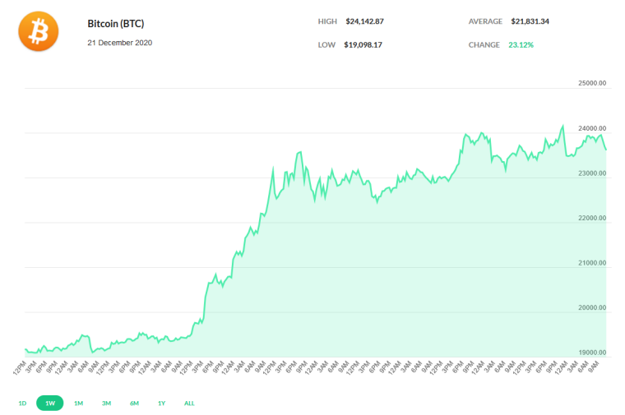This screenshot has height=415, width=625.
Task: Click the AVERAGE value $21,831.34
Action: click(x=530, y=21)
